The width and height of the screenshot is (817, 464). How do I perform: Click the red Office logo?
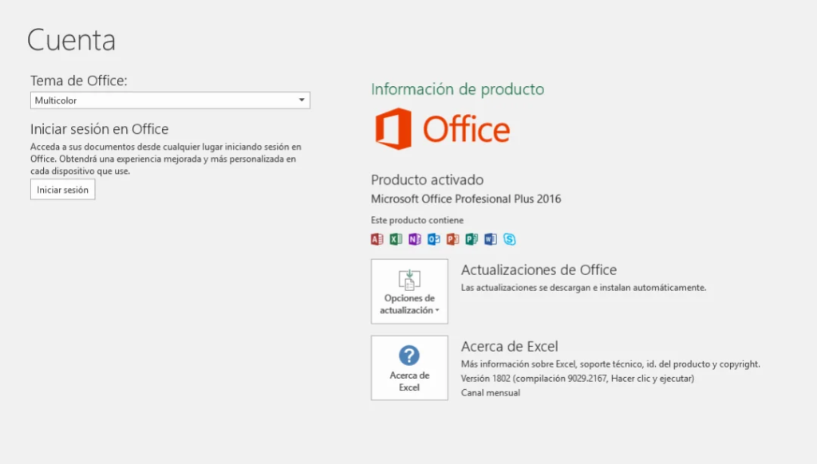click(x=442, y=128)
